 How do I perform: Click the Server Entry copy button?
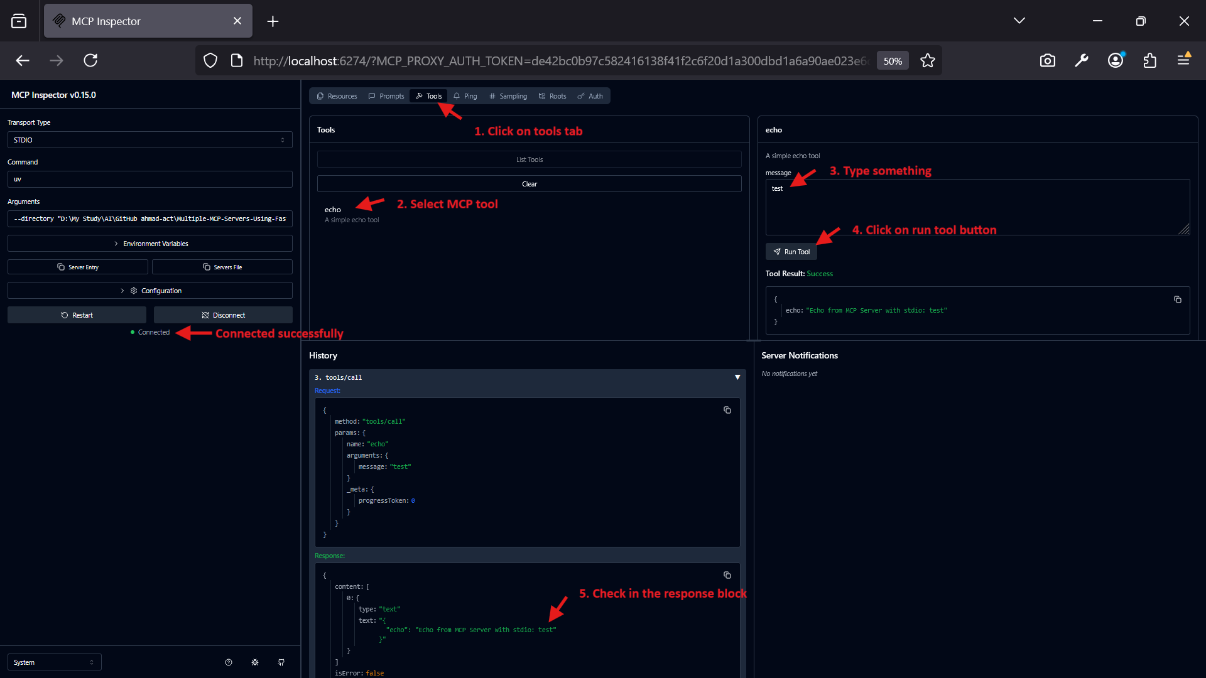78,267
